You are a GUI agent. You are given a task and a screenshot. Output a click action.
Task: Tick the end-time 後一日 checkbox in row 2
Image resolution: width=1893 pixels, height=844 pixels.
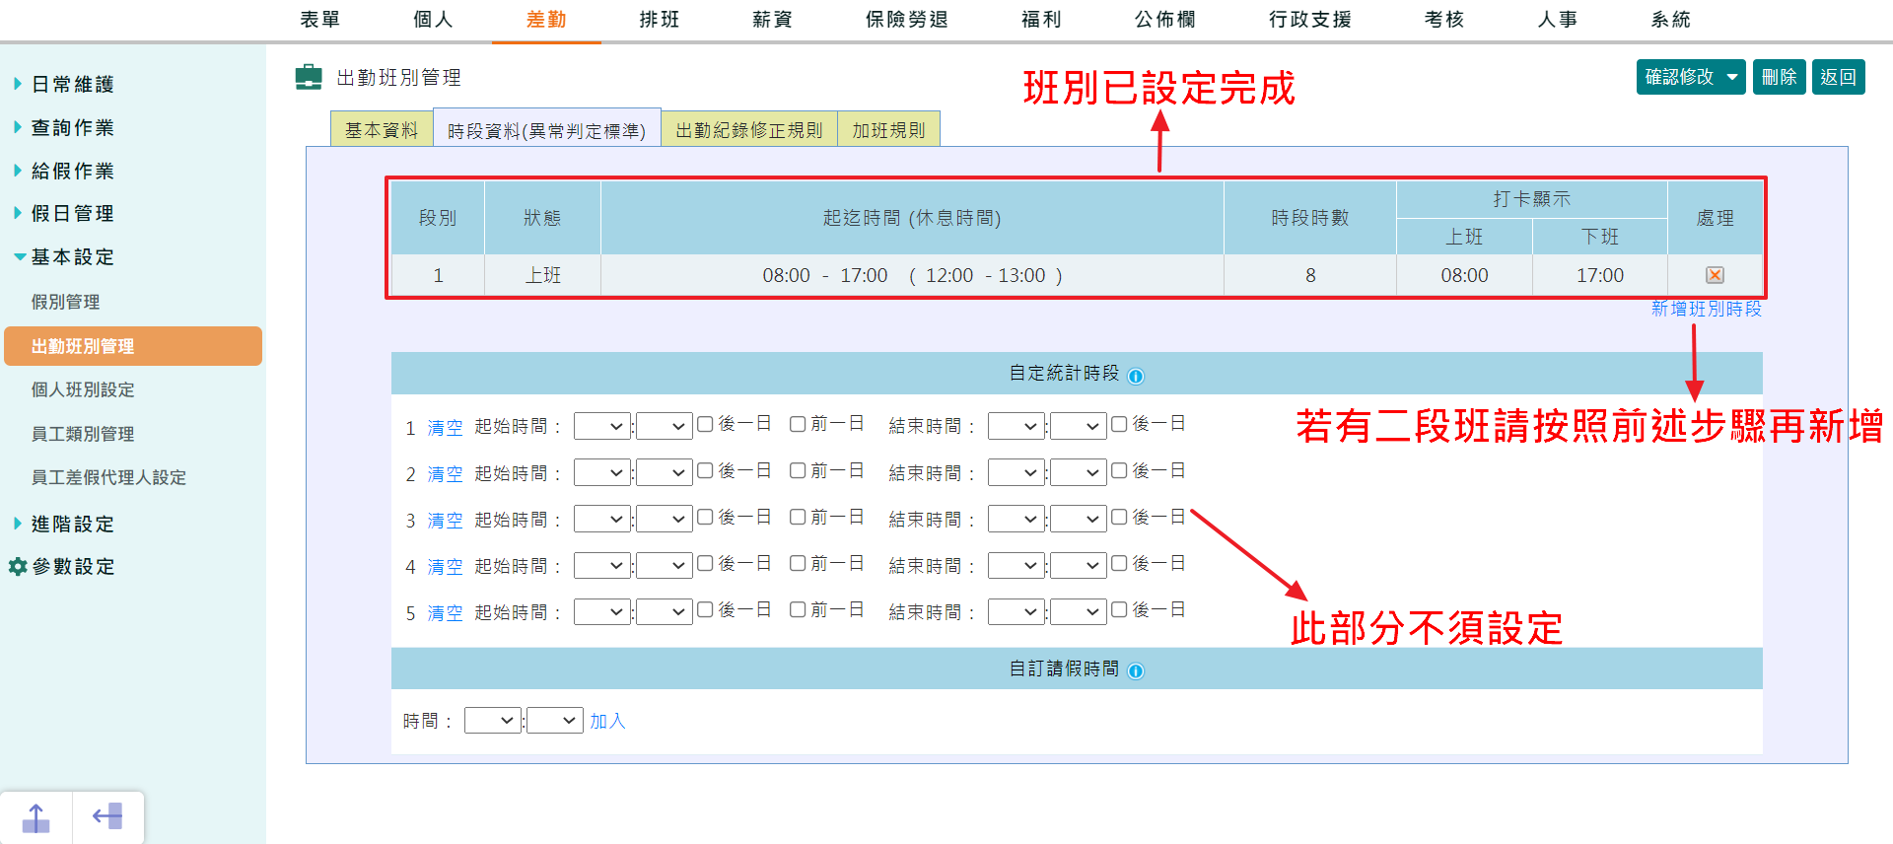[1119, 471]
